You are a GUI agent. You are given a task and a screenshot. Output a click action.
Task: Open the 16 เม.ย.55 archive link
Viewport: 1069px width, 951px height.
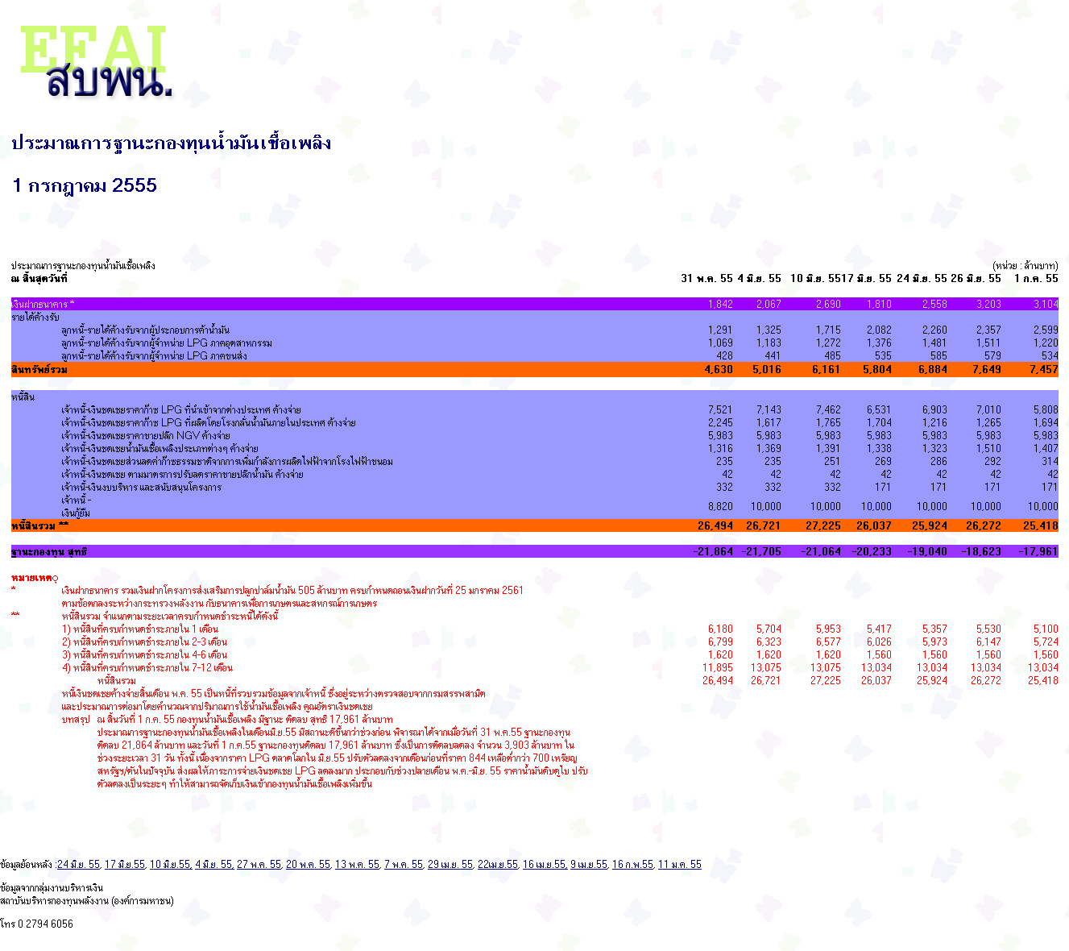pos(544,865)
